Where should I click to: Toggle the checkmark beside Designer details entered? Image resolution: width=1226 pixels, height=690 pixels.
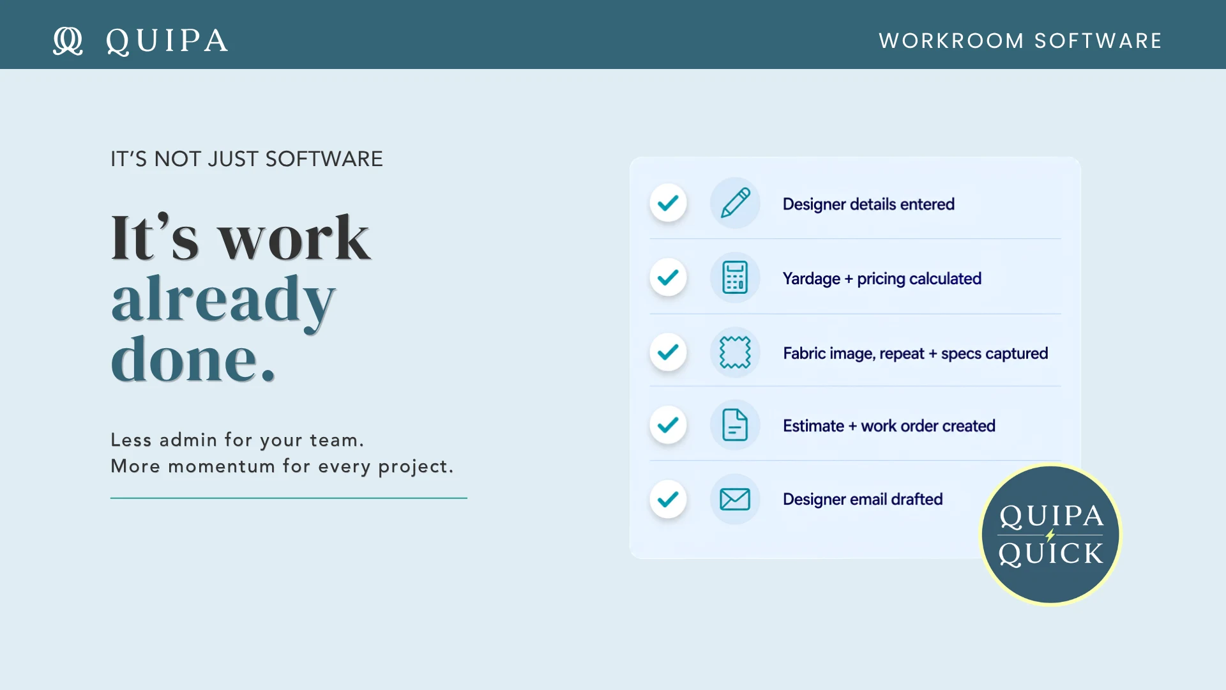coord(668,203)
